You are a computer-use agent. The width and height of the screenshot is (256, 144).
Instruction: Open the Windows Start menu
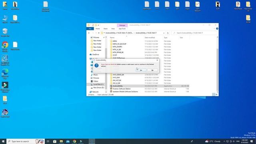pos(3,141)
